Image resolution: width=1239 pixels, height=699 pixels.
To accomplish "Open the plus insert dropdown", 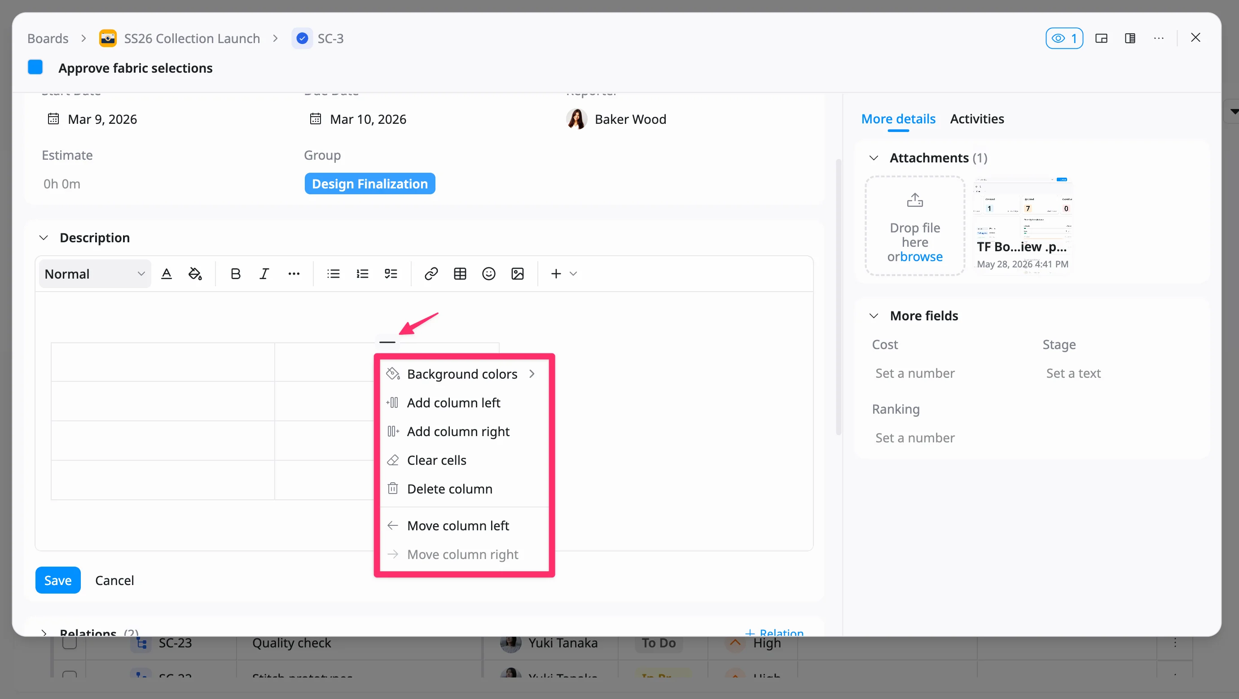I will [563, 274].
